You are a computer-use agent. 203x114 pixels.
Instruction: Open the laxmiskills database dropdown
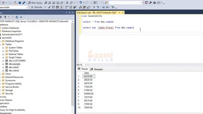click(27, 7)
